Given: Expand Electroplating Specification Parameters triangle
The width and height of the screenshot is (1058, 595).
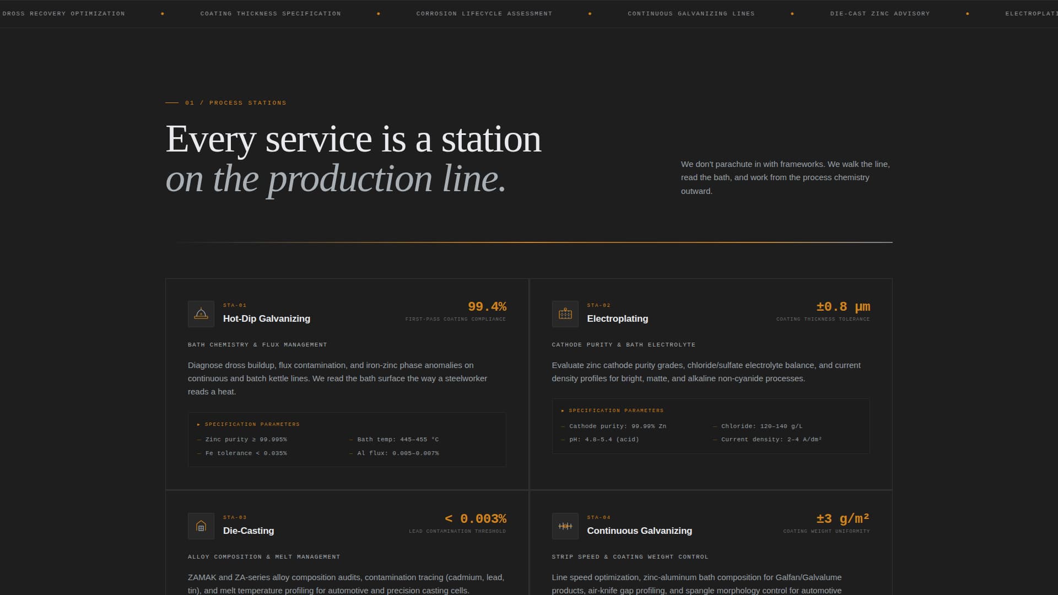Looking at the screenshot, I should [563, 410].
